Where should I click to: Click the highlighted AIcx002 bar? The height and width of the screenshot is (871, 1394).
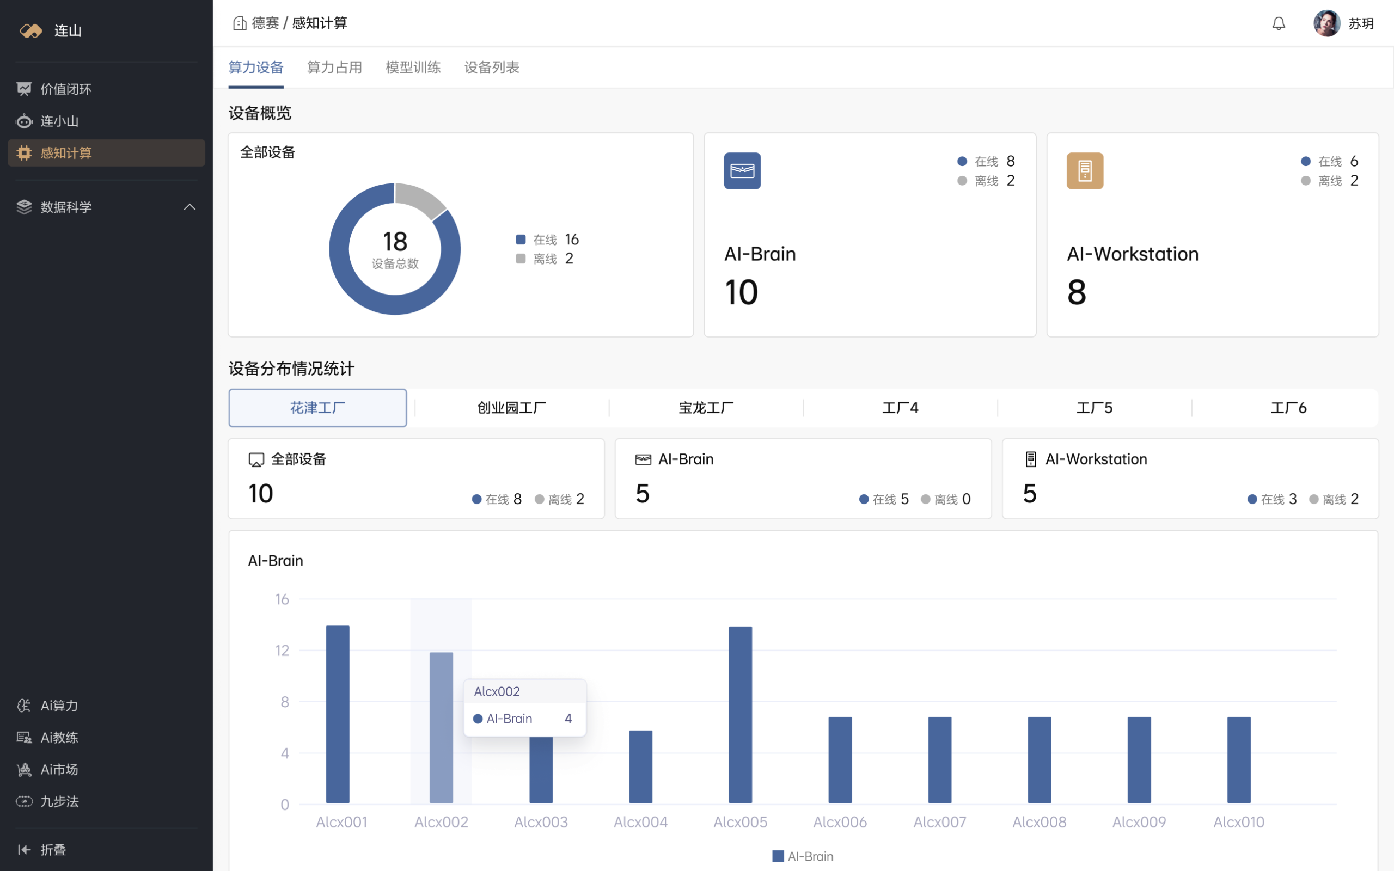pos(441,728)
